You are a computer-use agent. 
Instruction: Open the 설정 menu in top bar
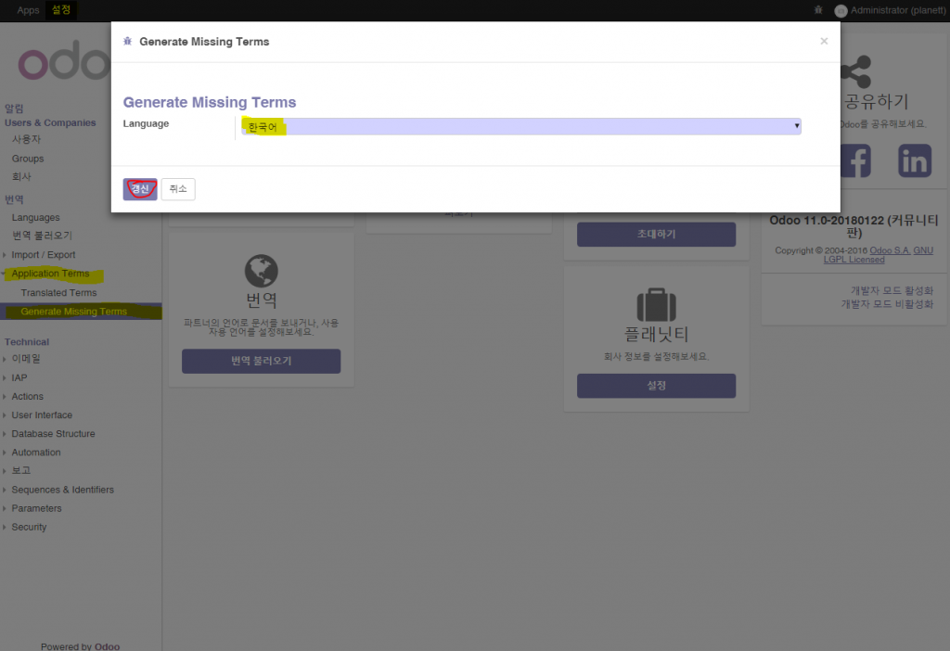click(x=61, y=10)
